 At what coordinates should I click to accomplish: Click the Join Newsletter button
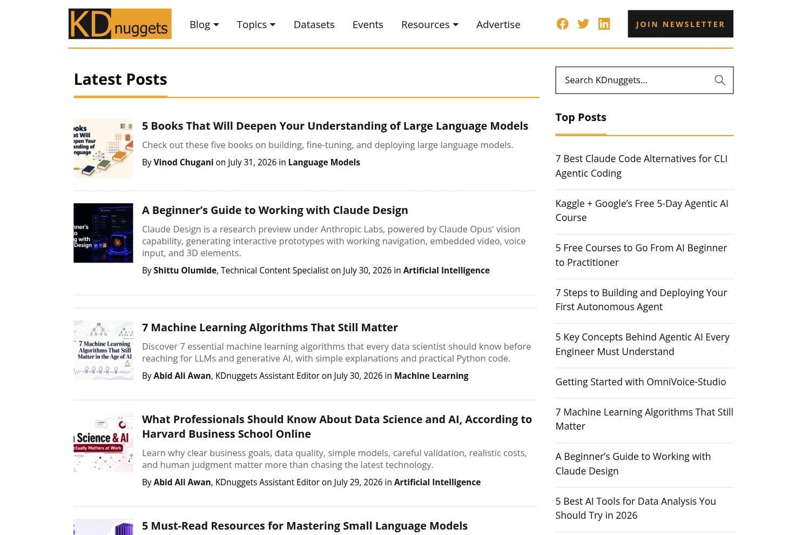click(680, 24)
